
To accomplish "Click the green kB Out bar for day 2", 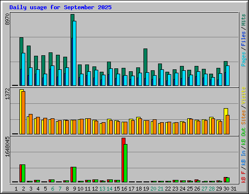I will 23,174.
